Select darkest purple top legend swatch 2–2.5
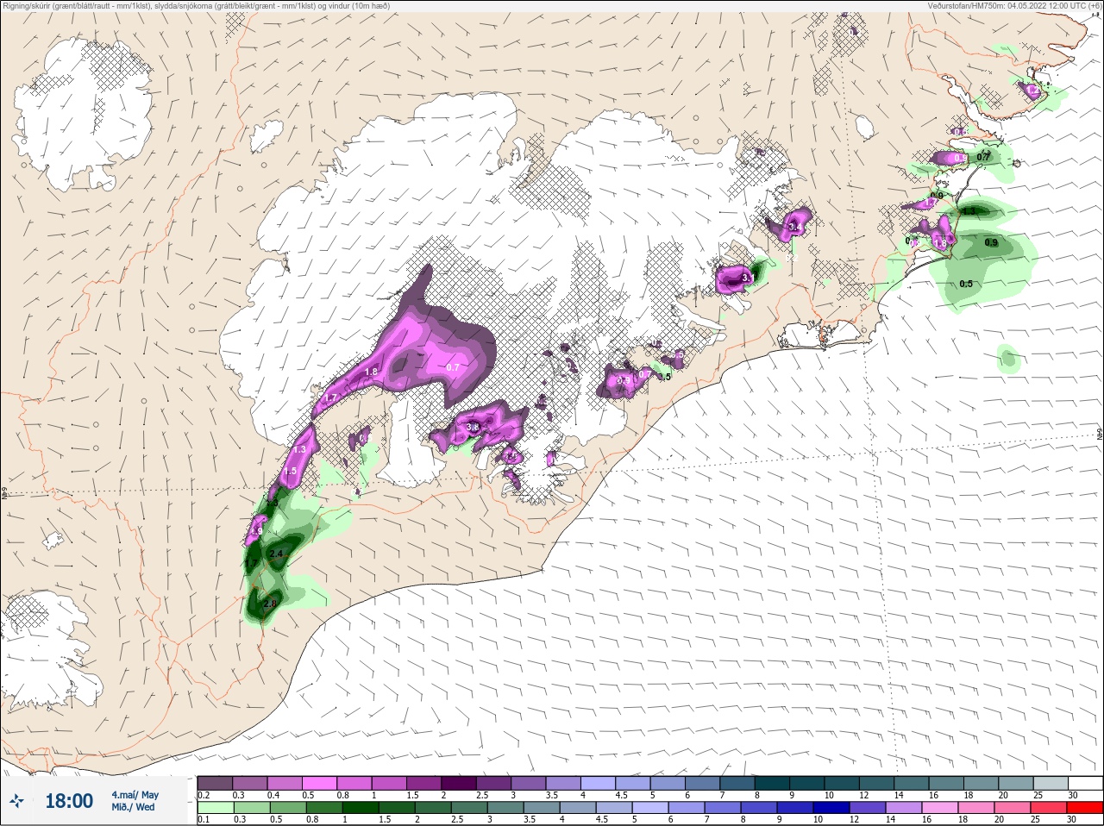The height and width of the screenshot is (826, 1104). (459, 783)
